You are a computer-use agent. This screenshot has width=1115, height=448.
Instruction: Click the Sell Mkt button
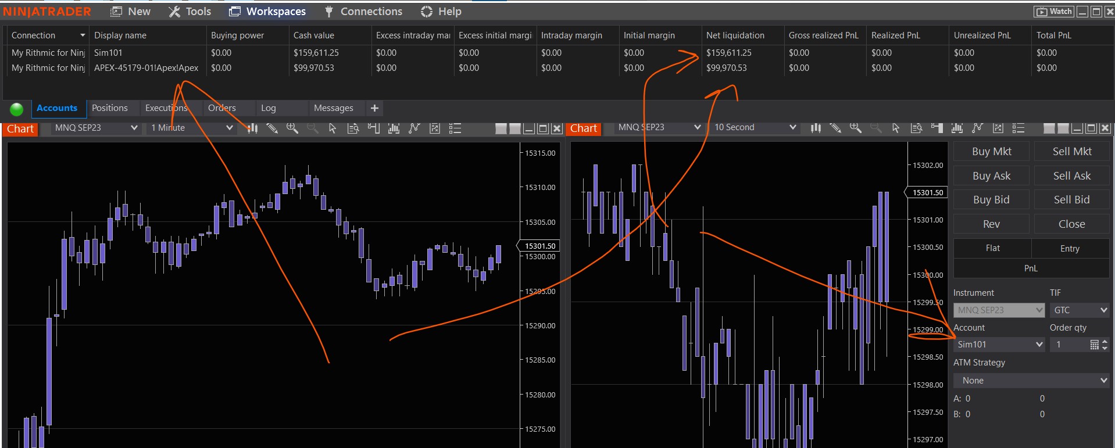click(1072, 152)
